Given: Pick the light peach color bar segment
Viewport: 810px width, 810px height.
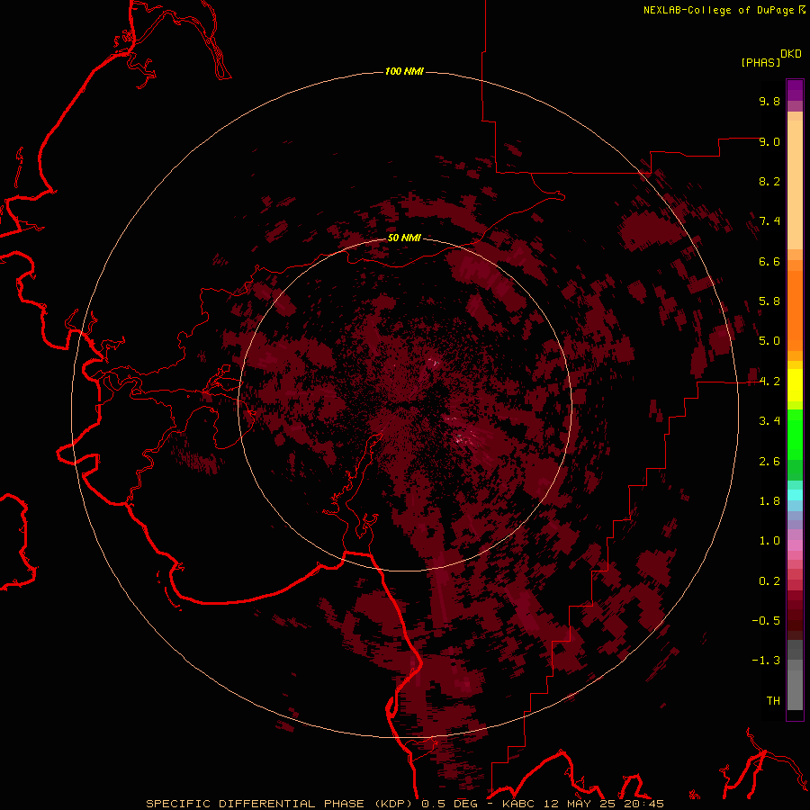Looking at the screenshot, I should point(795,184).
